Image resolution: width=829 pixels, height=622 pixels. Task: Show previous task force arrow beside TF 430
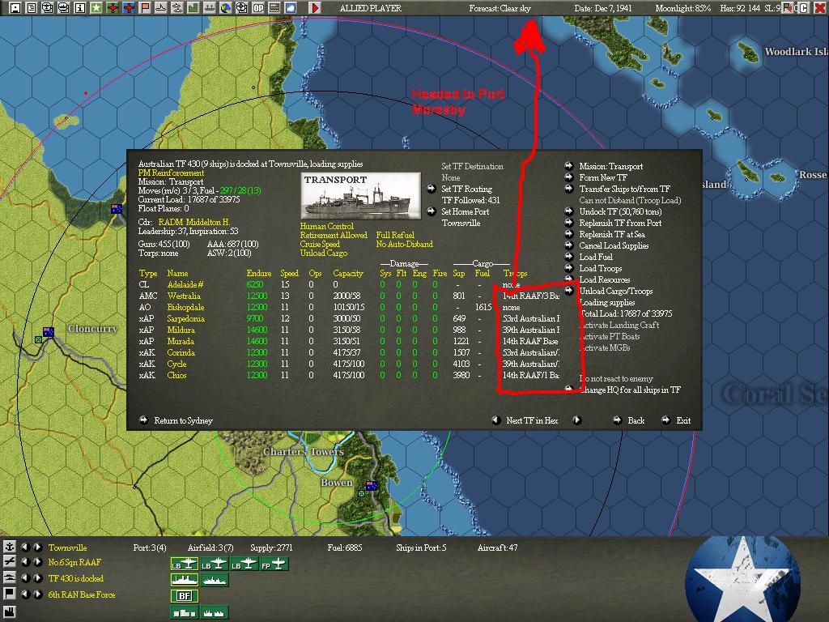pos(25,577)
